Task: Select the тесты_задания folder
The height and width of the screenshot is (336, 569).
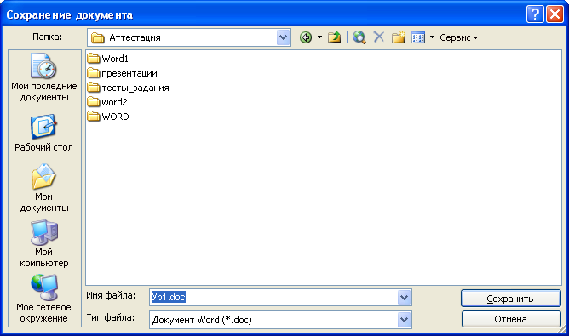Action: (128, 88)
